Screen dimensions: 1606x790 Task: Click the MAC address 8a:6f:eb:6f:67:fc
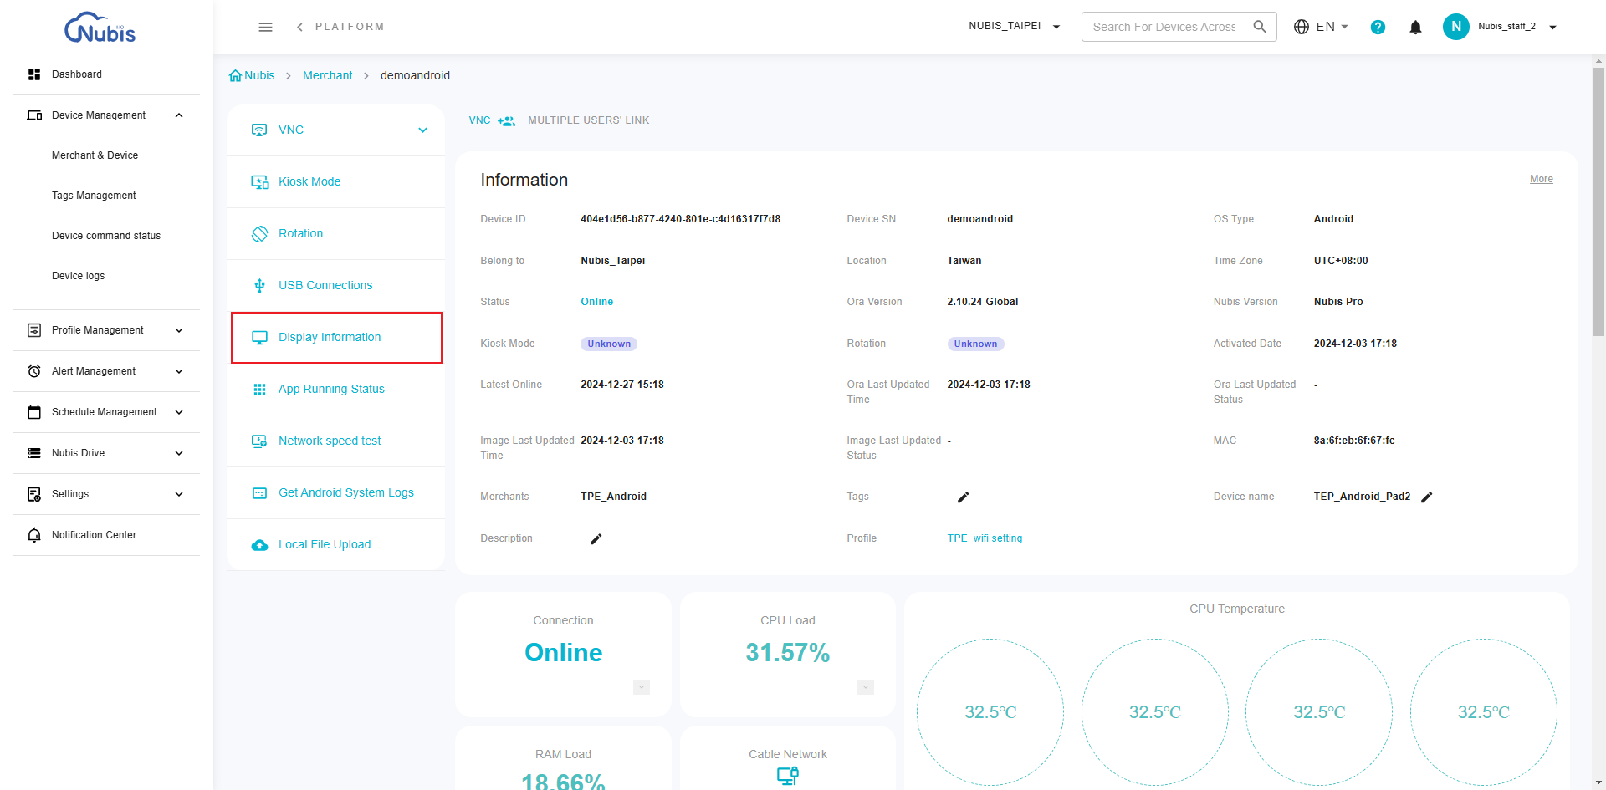point(1353,441)
